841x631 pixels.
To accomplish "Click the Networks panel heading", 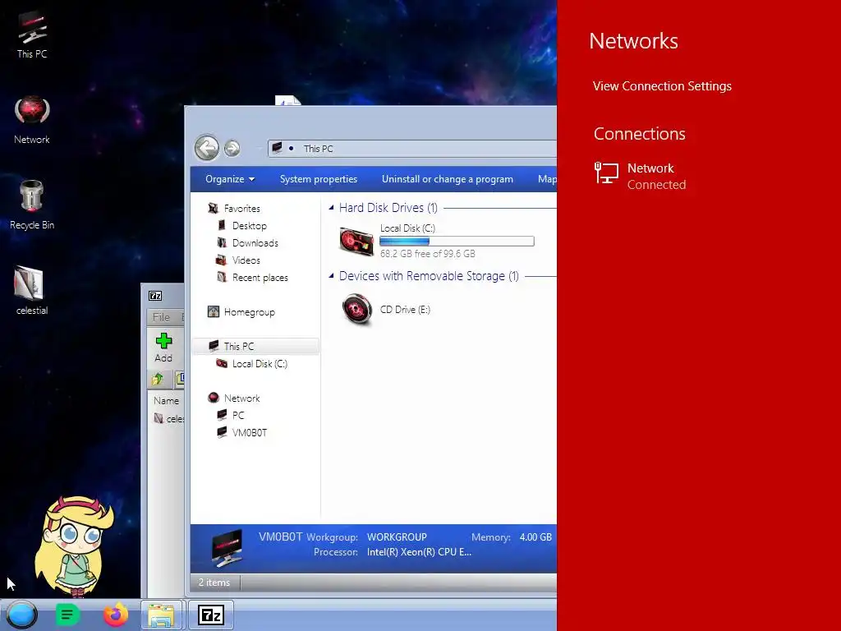I will click(633, 41).
